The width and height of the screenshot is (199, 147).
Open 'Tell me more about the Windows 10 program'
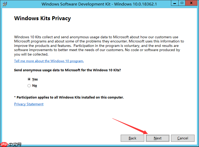click(49, 61)
